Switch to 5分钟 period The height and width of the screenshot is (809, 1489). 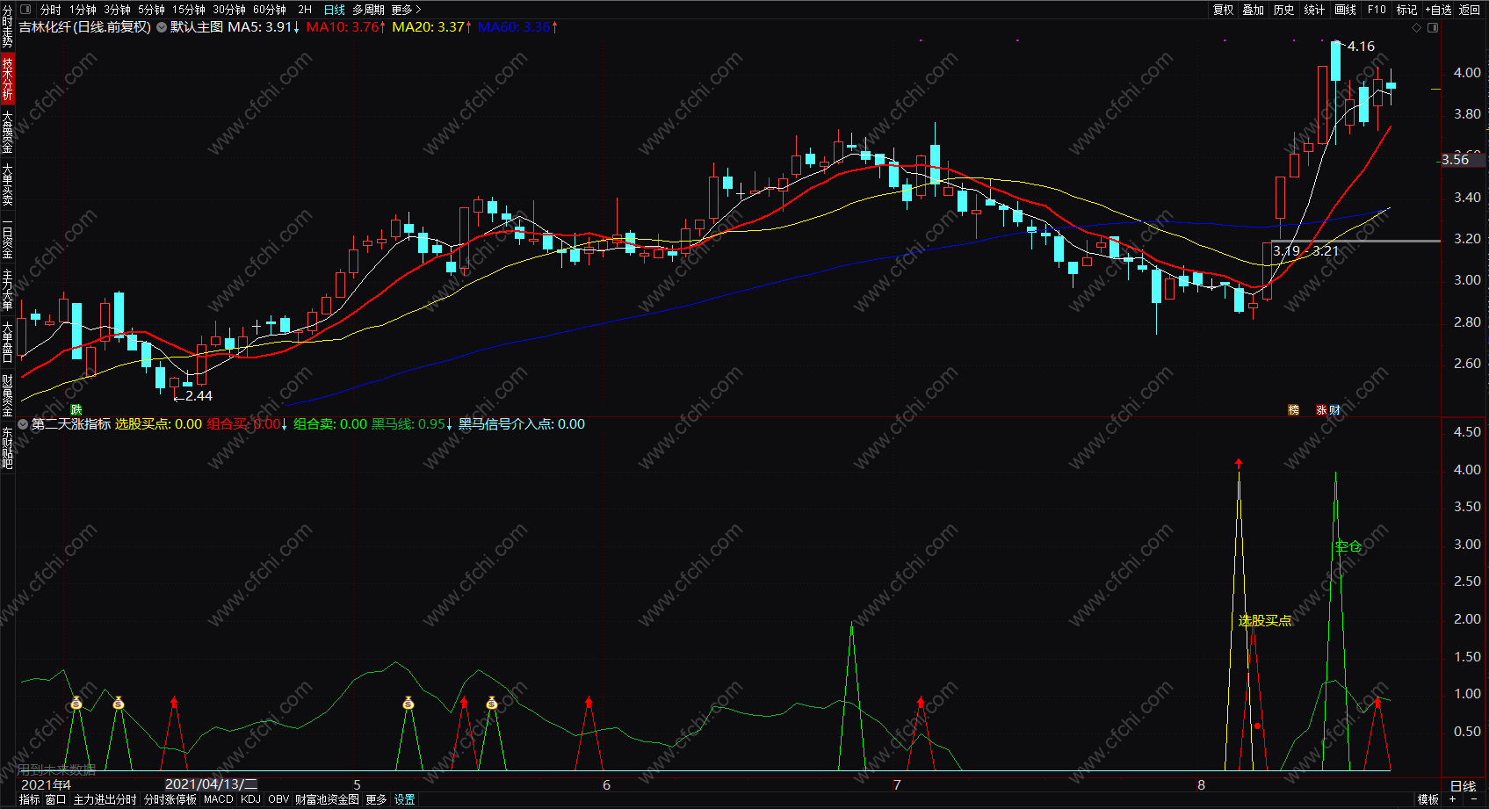(151, 10)
